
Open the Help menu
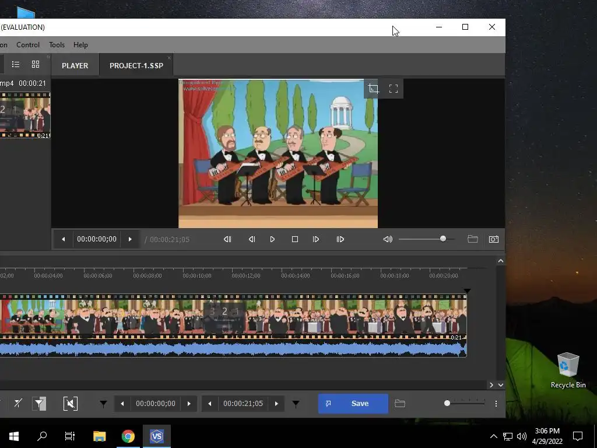80,44
